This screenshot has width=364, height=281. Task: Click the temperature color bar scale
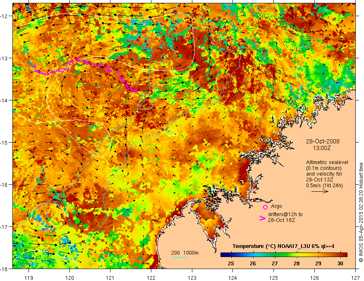click(284, 255)
